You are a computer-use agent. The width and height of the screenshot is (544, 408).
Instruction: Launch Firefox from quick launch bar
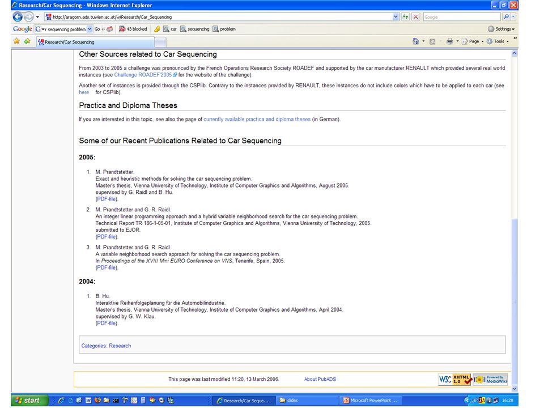tap(97, 401)
